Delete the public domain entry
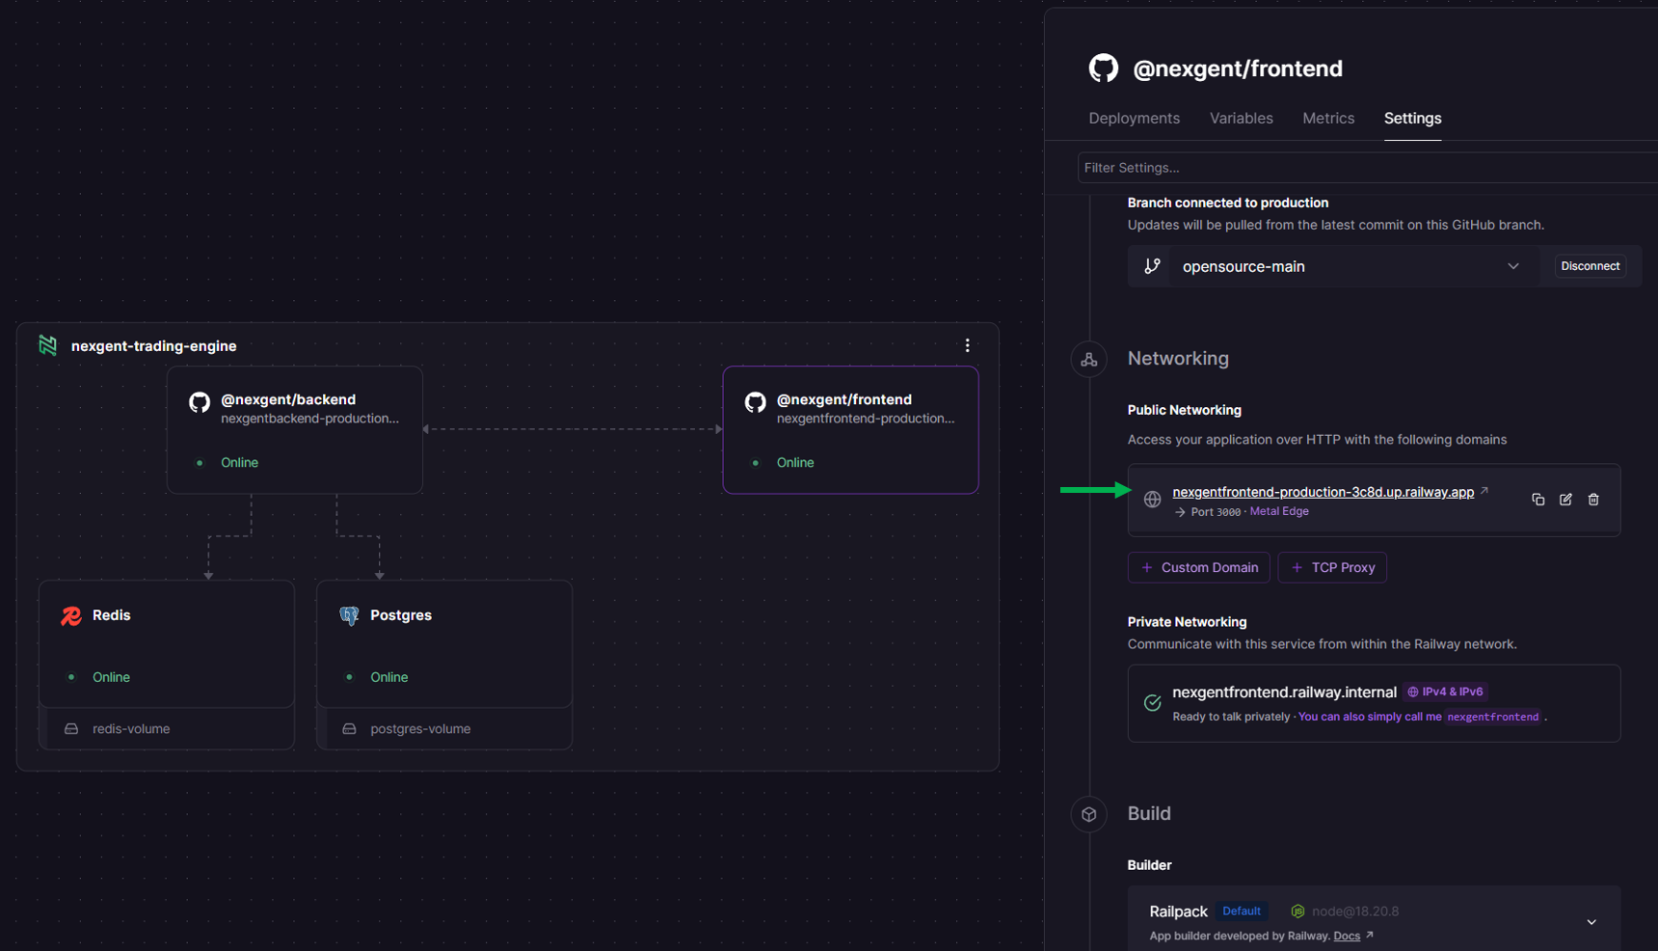This screenshot has height=951, width=1658. (x=1593, y=500)
